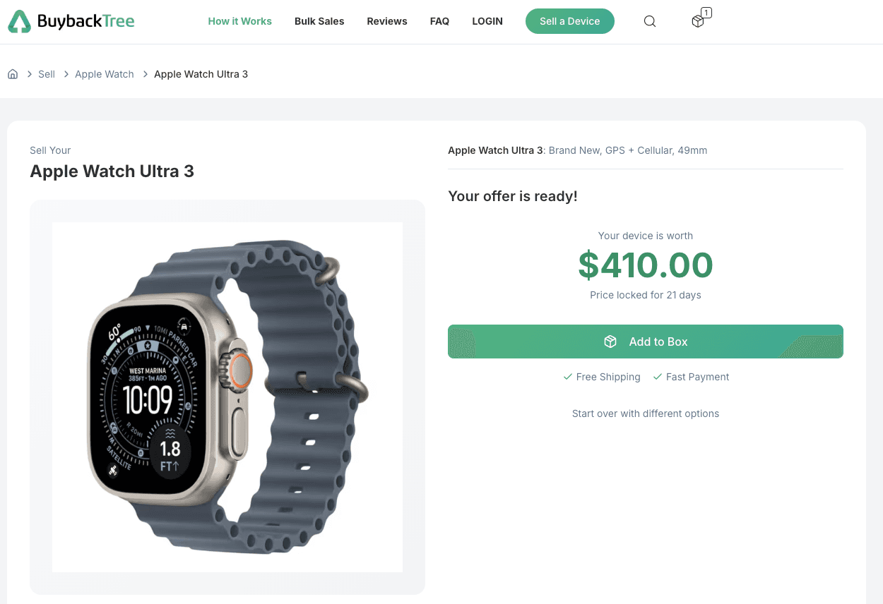Image resolution: width=883 pixels, height=604 pixels.
Task: Click the BuybackTree logo
Action: [x=71, y=21]
